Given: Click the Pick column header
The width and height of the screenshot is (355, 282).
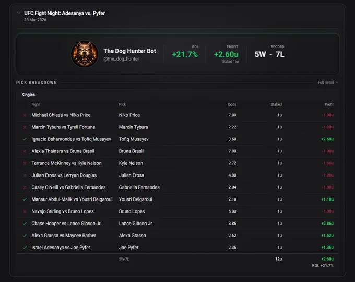Looking at the screenshot, I should pos(122,104).
